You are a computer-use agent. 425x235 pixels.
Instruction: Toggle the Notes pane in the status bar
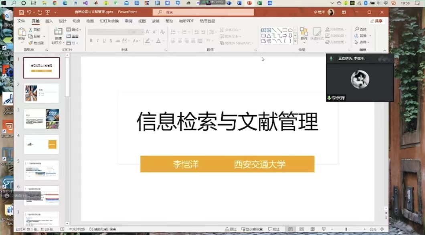[x=231, y=229]
